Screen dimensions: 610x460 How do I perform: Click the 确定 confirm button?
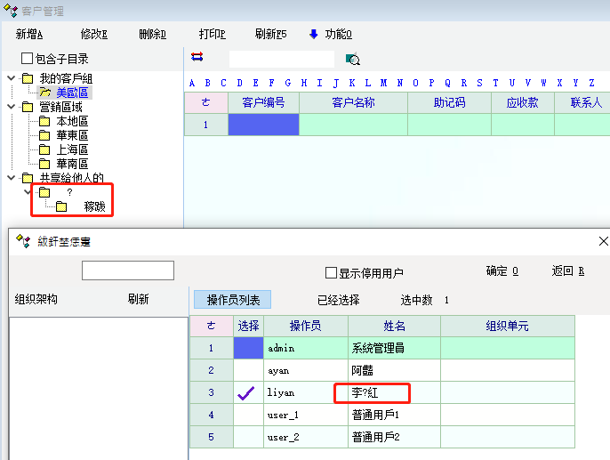click(x=502, y=270)
